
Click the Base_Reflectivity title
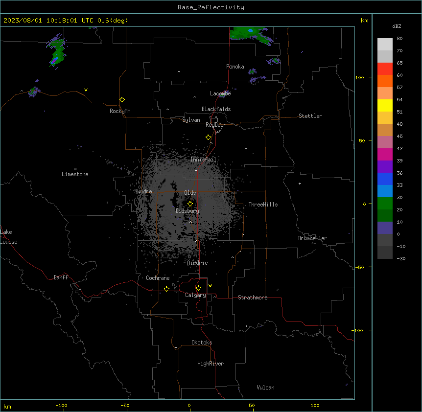click(211, 7)
